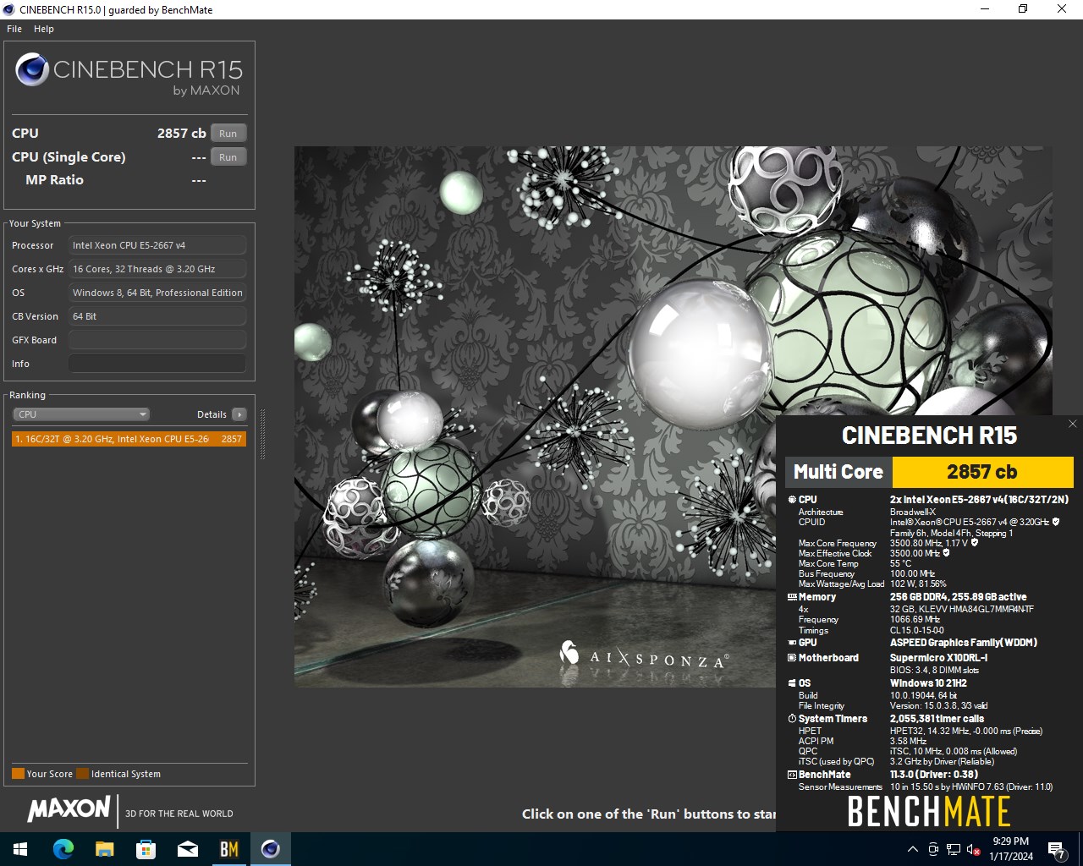Image resolution: width=1083 pixels, height=866 pixels.
Task: Click the Motherboard icon in BenchMate overlay
Action: coord(792,658)
